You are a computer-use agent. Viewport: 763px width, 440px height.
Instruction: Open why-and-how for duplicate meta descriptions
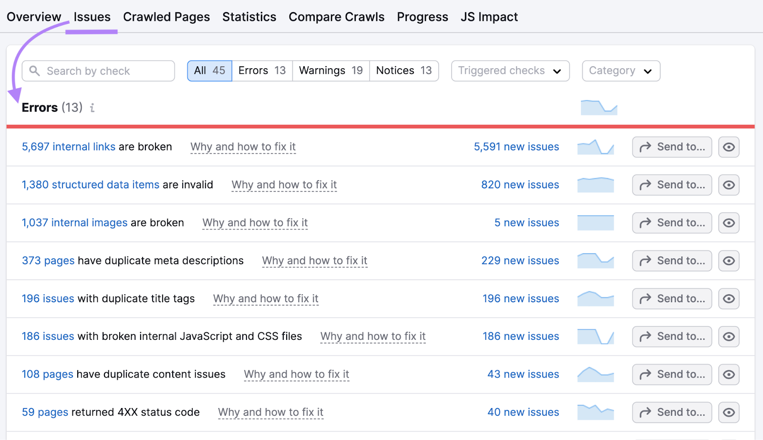pyautogui.click(x=315, y=261)
